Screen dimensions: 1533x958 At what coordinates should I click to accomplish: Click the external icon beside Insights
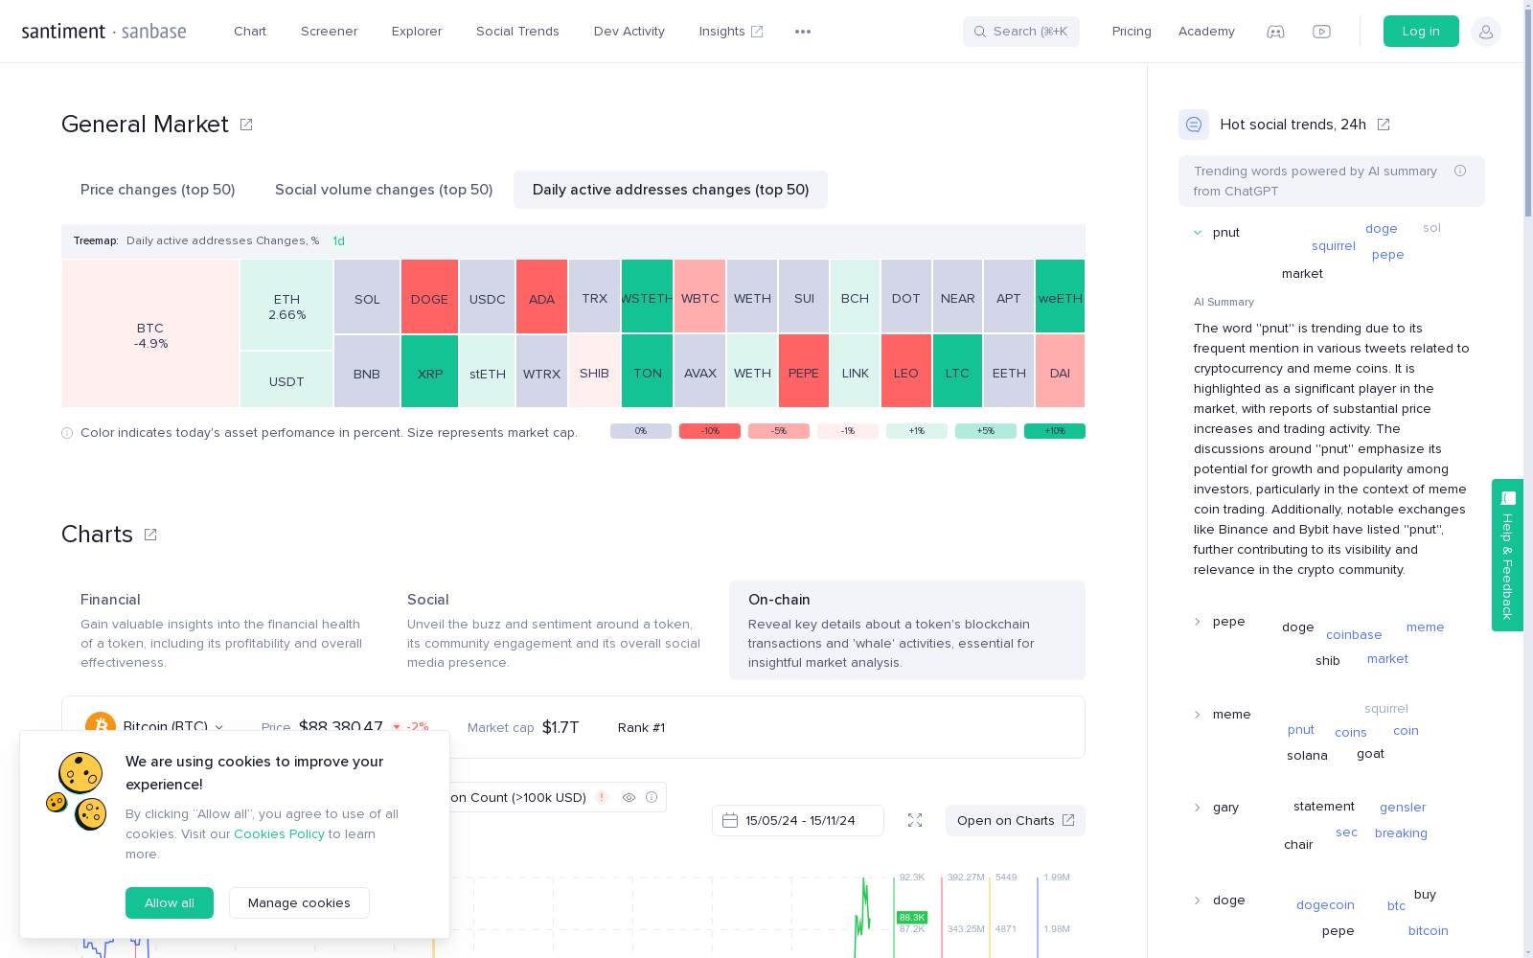coord(757,32)
